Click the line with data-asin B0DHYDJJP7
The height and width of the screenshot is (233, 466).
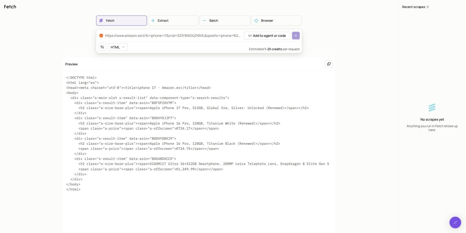[125, 118]
